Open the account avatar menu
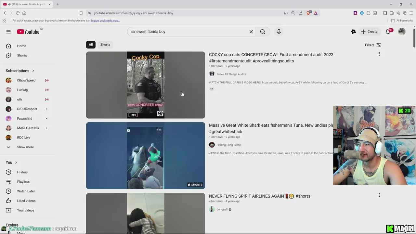416x234 pixels. click(402, 32)
